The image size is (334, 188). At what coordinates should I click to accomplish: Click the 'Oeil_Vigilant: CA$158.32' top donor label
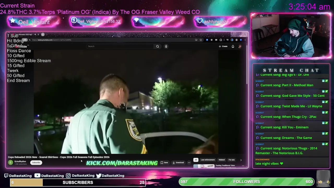(99, 21)
